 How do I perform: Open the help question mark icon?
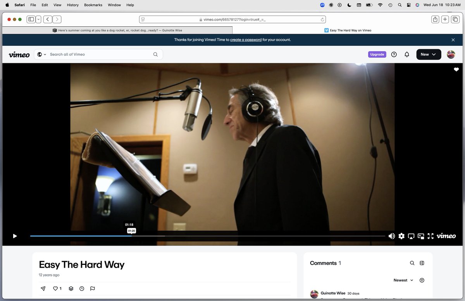pos(394,54)
